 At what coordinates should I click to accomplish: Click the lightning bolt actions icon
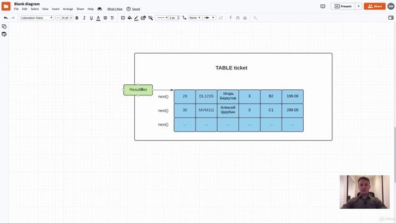point(230,18)
